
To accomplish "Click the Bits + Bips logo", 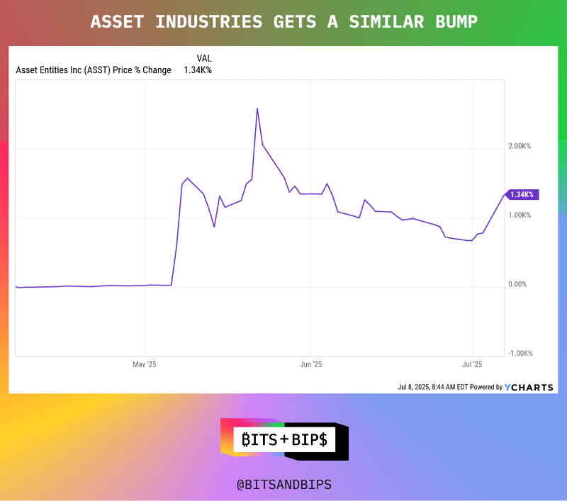I will (x=284, y=439).
